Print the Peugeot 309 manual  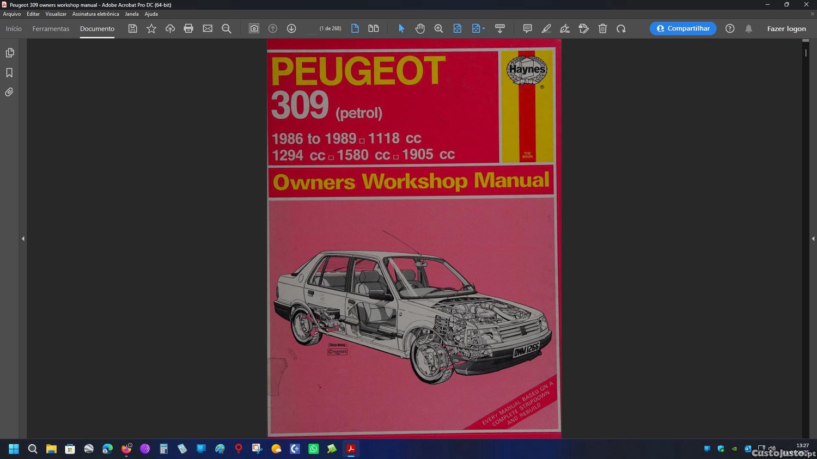point(188,28)
